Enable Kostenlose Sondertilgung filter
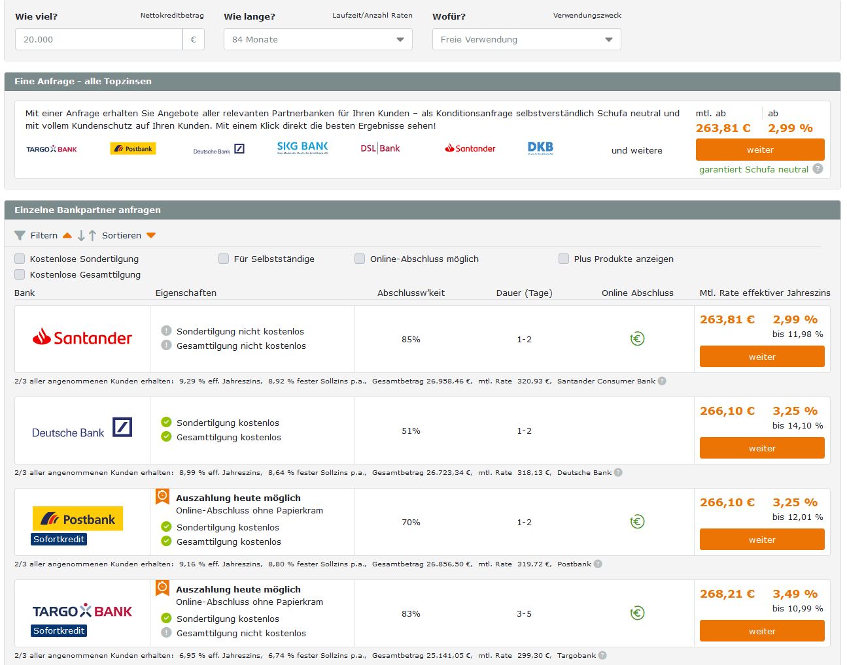The height and width of the screenshot is (665, 847). (20, 259)
